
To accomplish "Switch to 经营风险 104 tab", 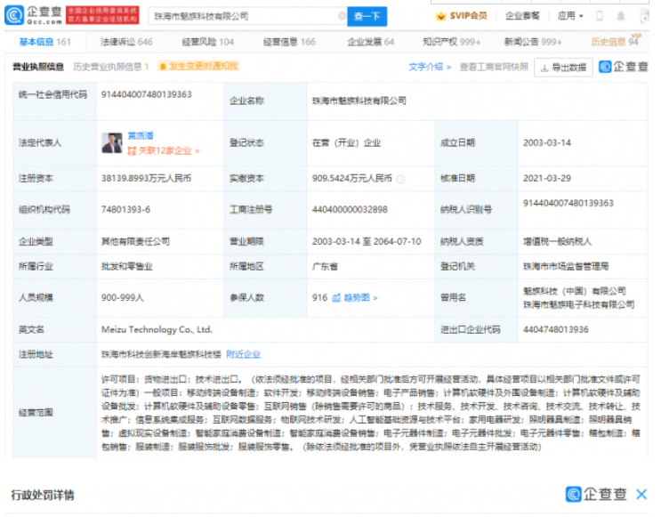I will coord(208,42).
